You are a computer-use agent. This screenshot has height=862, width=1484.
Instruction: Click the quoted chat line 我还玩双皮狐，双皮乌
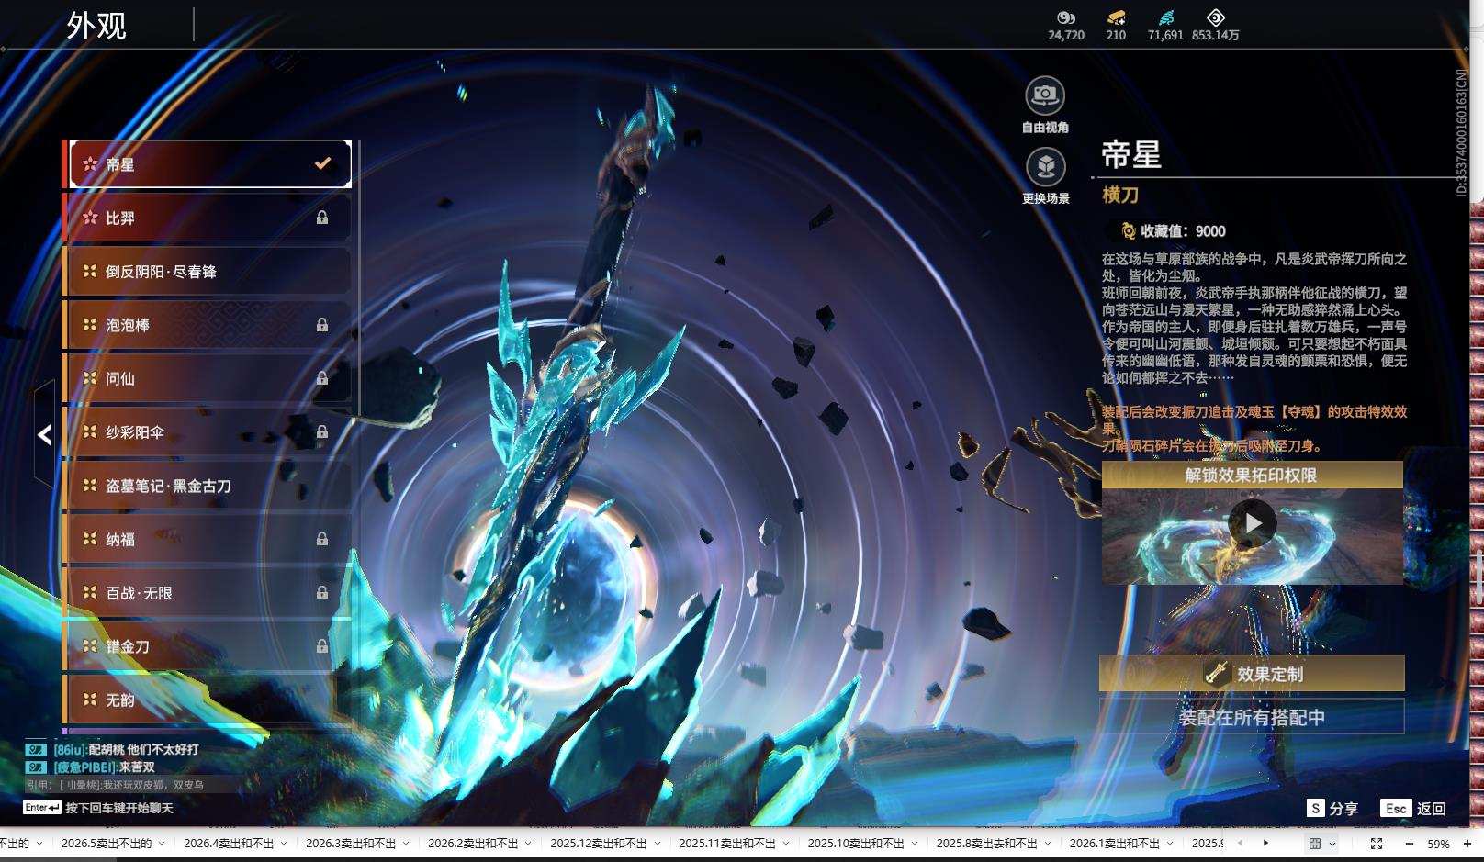point(152,785)
